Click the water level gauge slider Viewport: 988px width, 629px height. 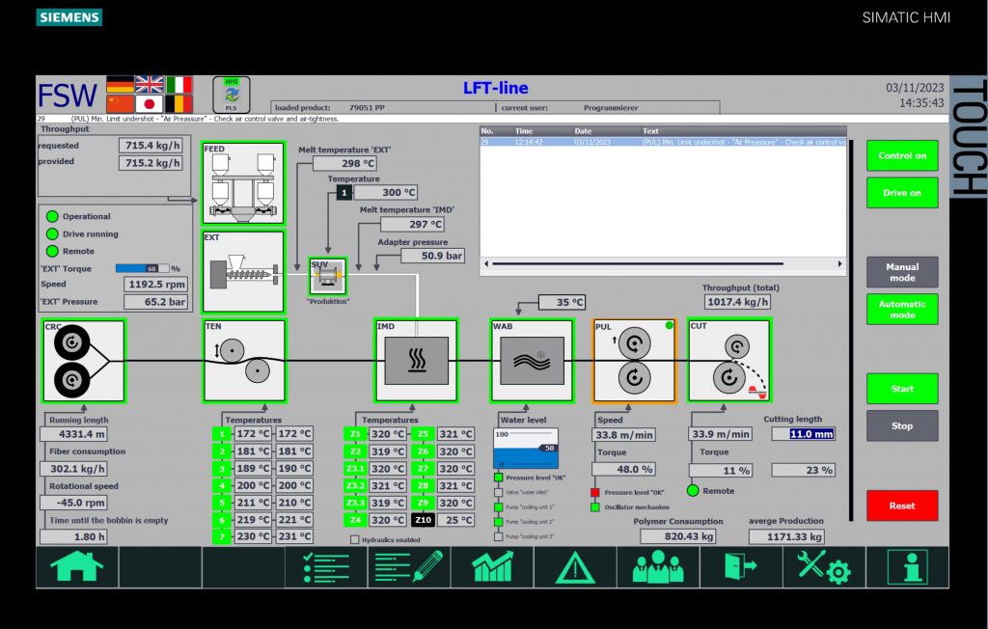click(x=526, y=449)
